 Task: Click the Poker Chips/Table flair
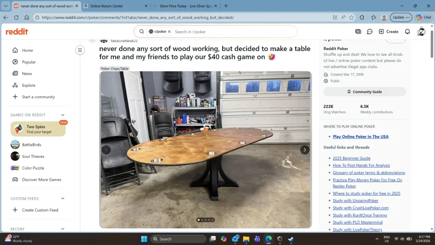coord(115,68)
